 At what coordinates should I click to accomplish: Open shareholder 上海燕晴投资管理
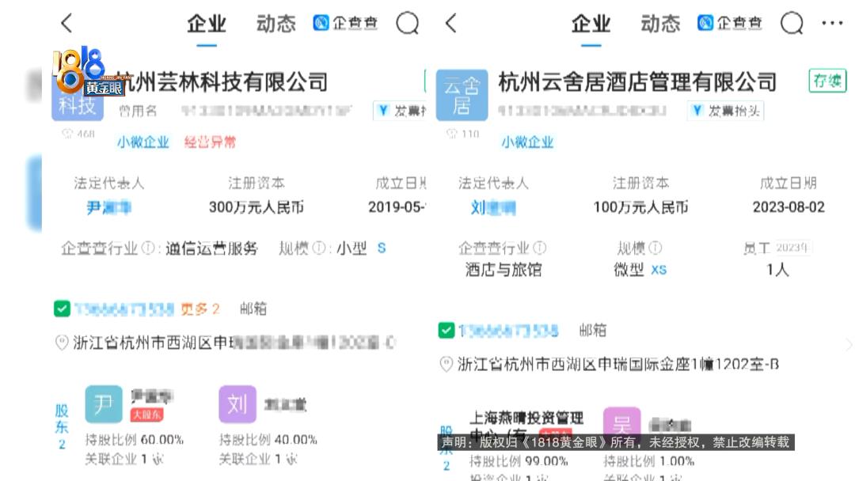(x=526, y=426)
